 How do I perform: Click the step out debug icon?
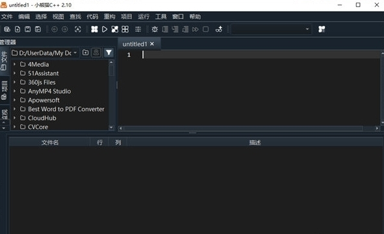[x=185, y=29]
